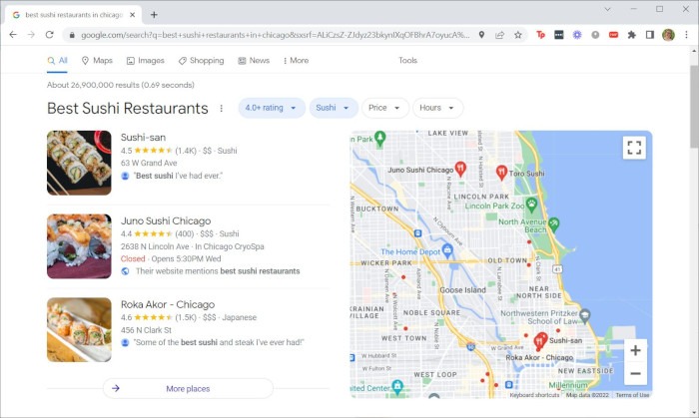Open the red PDF extension icon
Image resolution: width=699 pixels, height=418 pixels.
[x=613, y=35]
